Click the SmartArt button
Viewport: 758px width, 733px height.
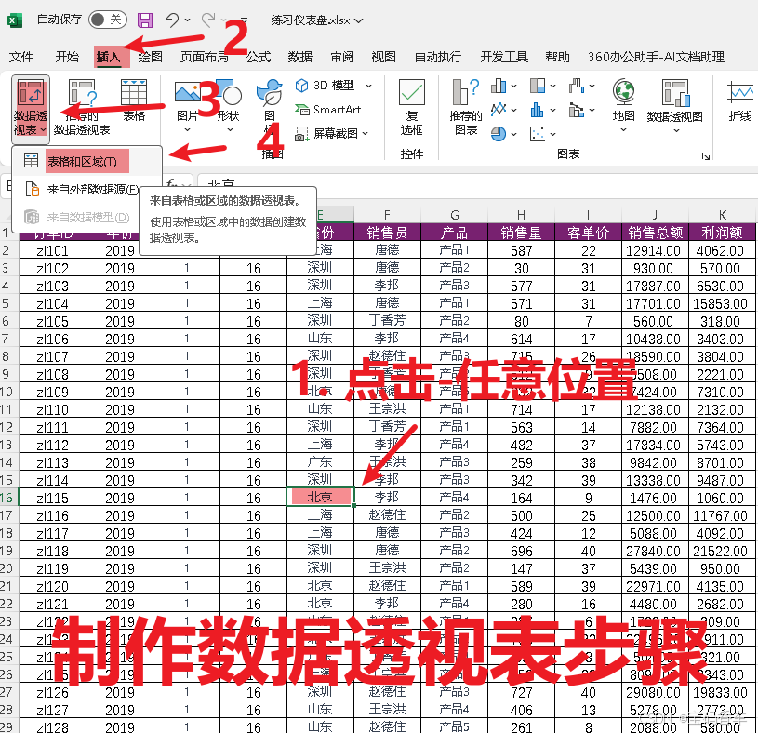click(328, 110)
